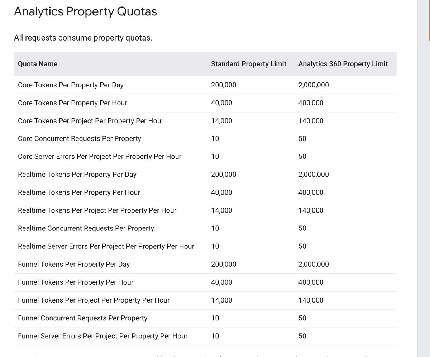Click the Standard Property Limit column header
This screenshot has height=357, width=430.
click(x=248, y=64)
